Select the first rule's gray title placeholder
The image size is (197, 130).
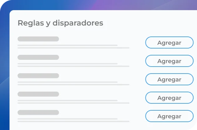pyautogui.click(x=38, y=39)
